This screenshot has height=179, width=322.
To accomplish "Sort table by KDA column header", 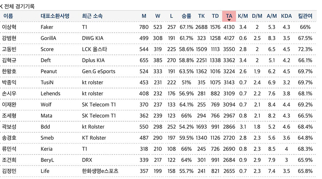I will click(286, 16).
